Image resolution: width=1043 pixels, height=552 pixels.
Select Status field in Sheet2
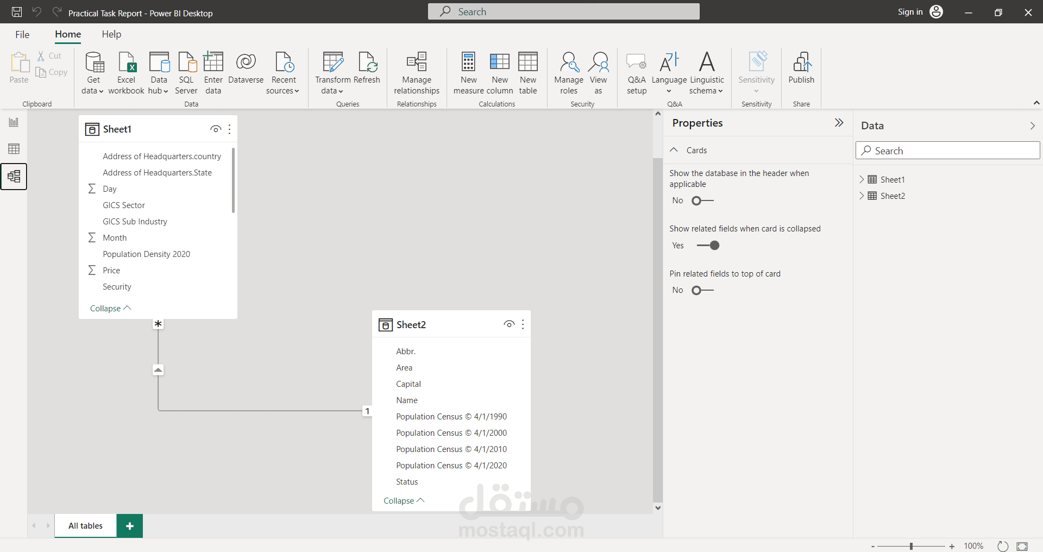click(x=407, y=482)
